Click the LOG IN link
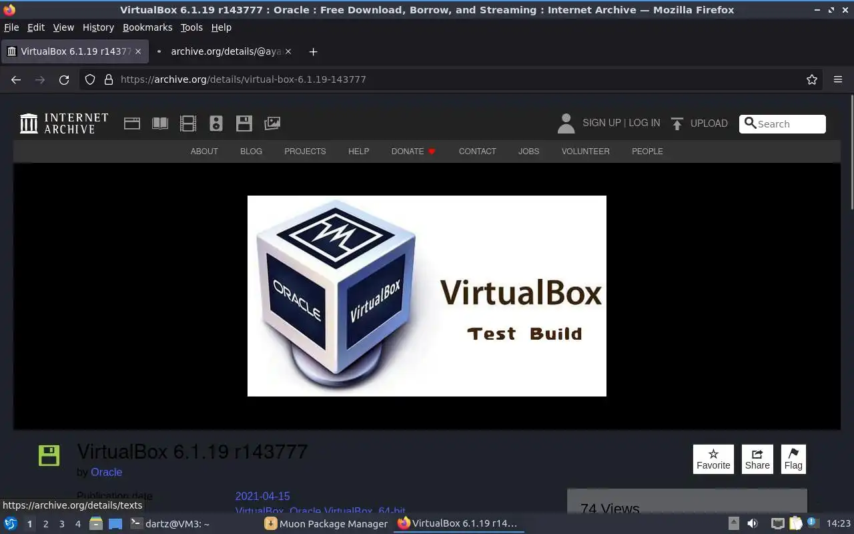The height and width of the screenshot is (534, 854). 645,123
